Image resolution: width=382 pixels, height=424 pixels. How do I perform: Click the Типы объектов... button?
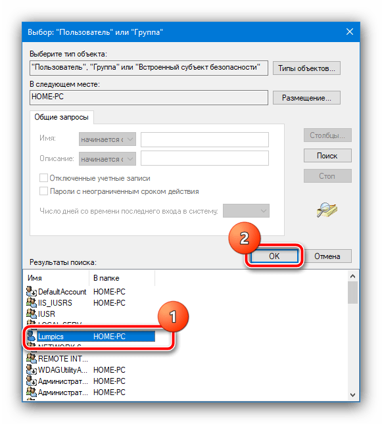(x=306, y=68)
